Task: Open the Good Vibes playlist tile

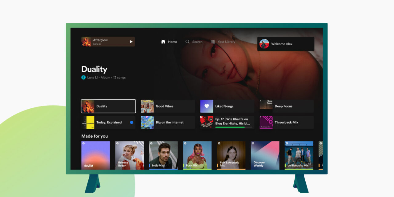Action: pyautogui.click(x=168, y=106)
